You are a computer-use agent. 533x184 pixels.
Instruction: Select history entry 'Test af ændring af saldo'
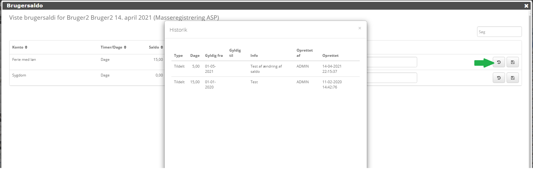click(266, 69)
